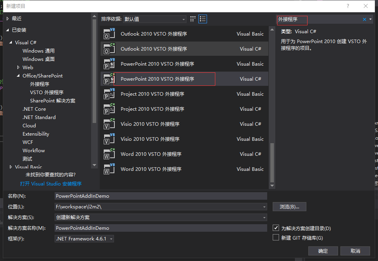
Task: Select Cloud category
Action: pos(29,125)
